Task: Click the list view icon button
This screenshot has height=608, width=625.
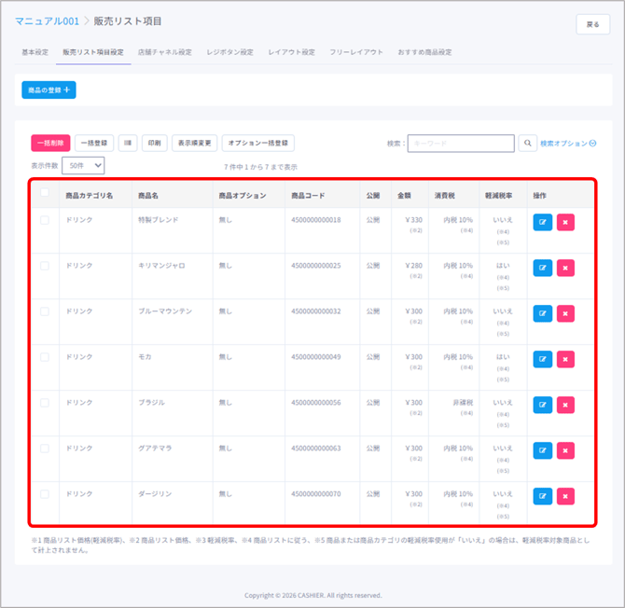Action: pyautogui.click(x=128, y=144)
